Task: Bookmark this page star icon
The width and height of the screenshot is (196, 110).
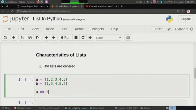Action: click(x=183, y=11)
